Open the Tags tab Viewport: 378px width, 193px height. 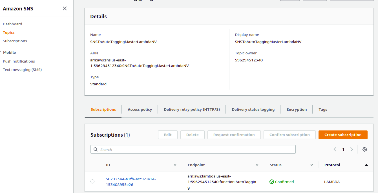coord(323,109)
